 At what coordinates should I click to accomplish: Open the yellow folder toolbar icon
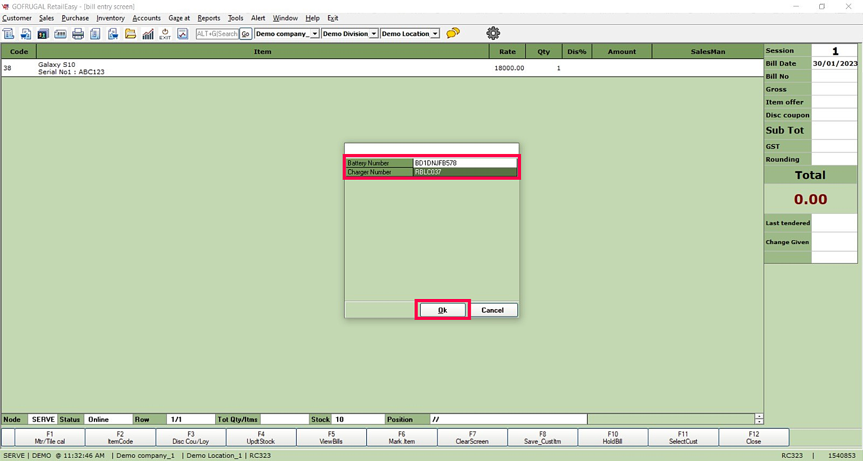(131, 34)
